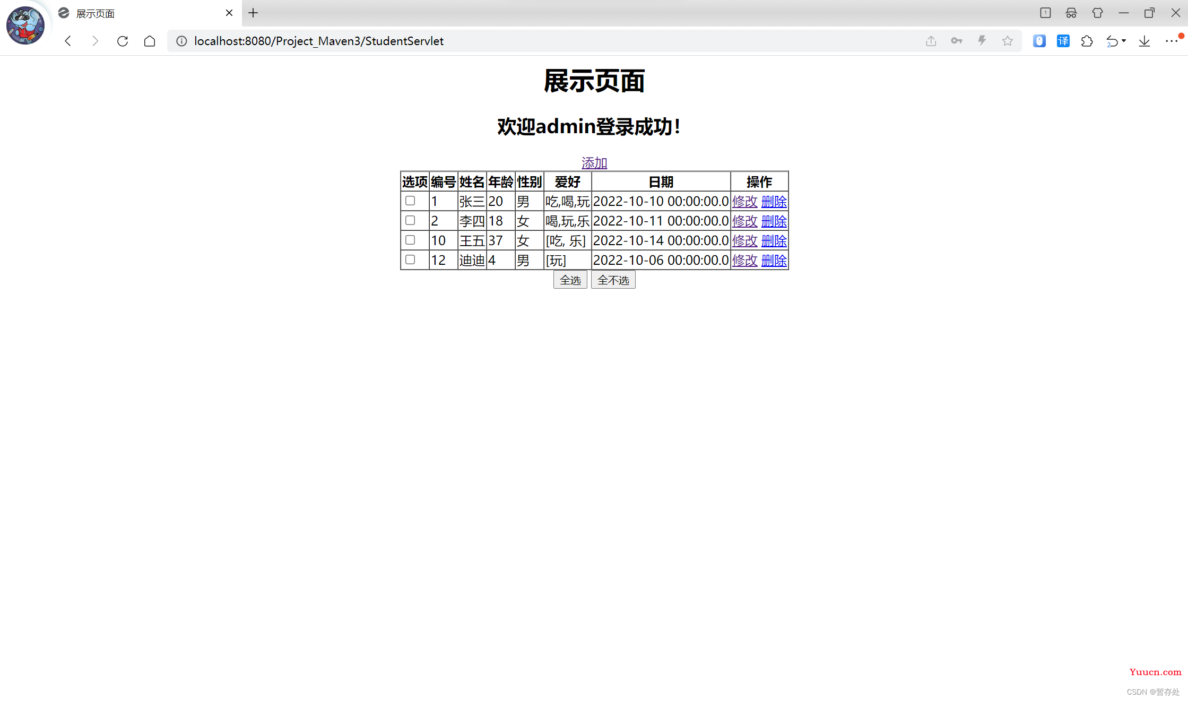
Task: Click the hobby cell 喝,玩,乐
Action: click(x=568, y=221)
